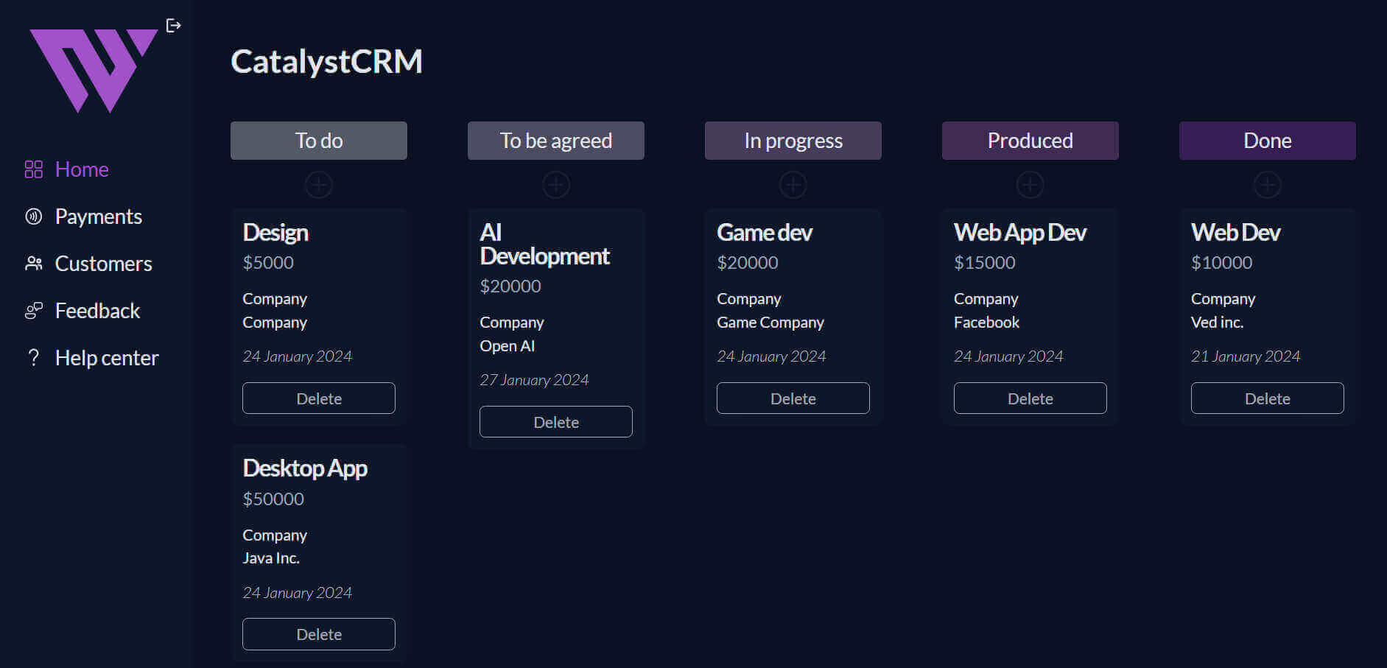The height and width of the screenshot is (668, 1387).
Task: Delete the Web App Dev card
Action: (x=1030, y=398)
